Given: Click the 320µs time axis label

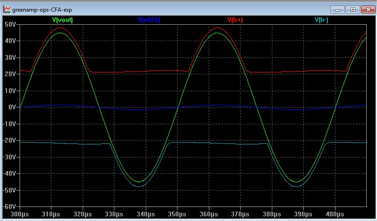Looking at the screenshot, I should point(83,214).
